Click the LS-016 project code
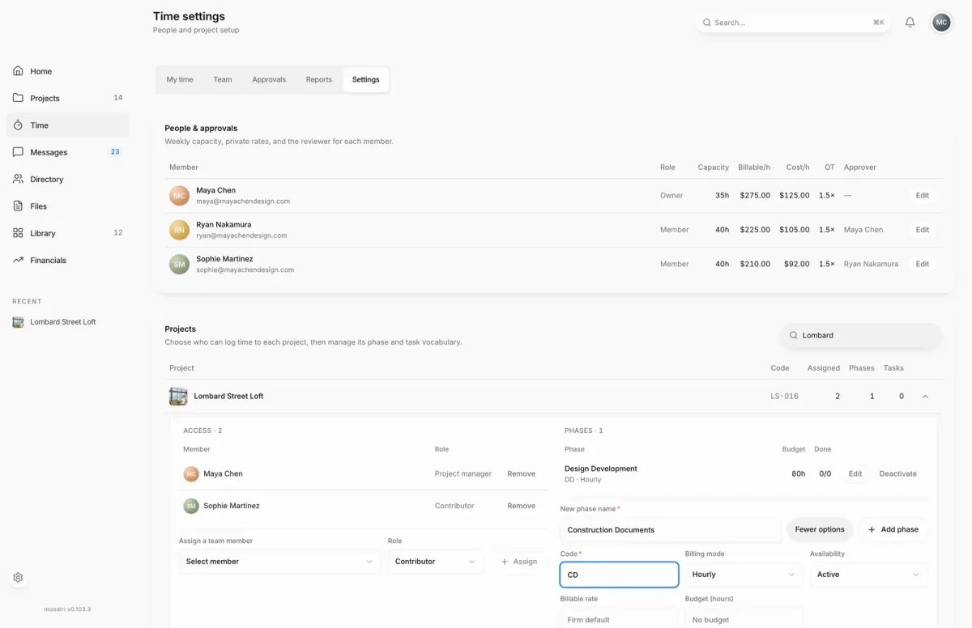This screenshot has height=628, width=972. [784, 397]
